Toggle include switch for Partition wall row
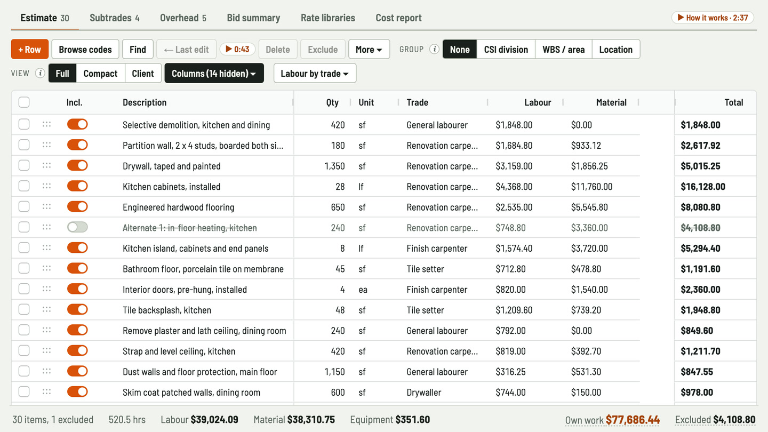 [x=77, y=145]
